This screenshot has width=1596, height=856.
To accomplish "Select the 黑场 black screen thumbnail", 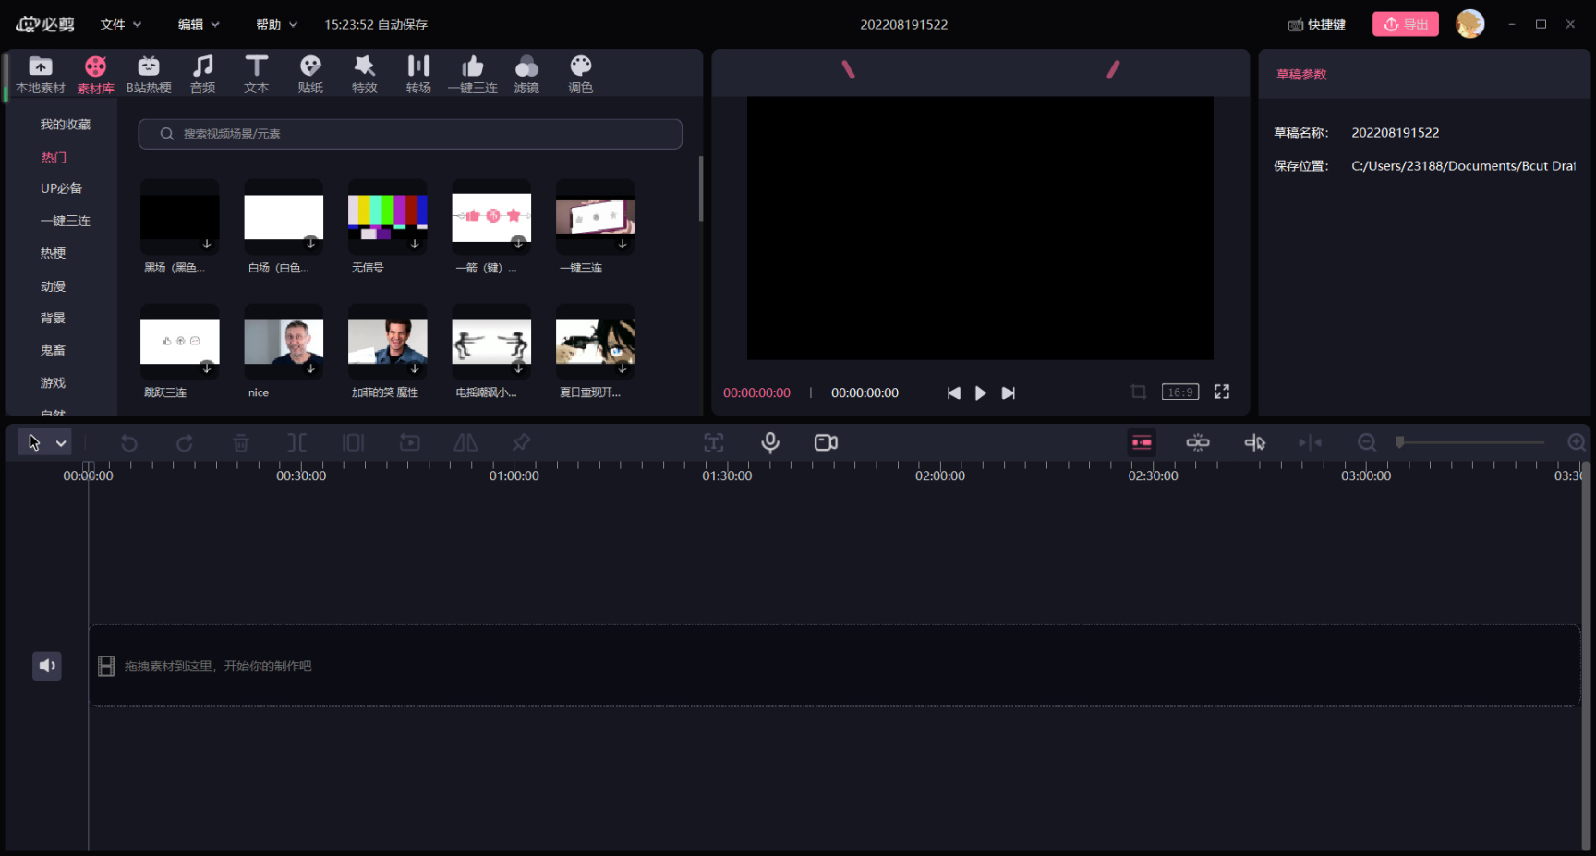I will click(x=180, y=217).
